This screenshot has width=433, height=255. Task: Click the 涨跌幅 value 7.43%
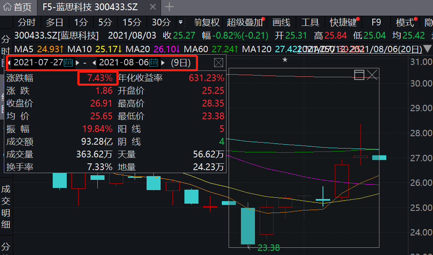(x=100, y=78)
